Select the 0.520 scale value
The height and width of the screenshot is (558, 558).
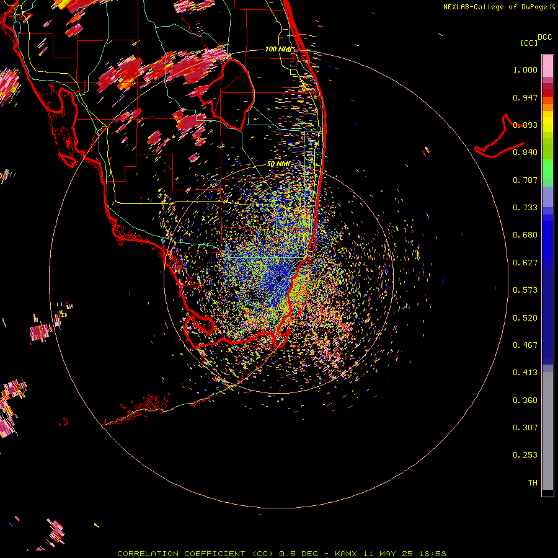click(x=525, y=318)
